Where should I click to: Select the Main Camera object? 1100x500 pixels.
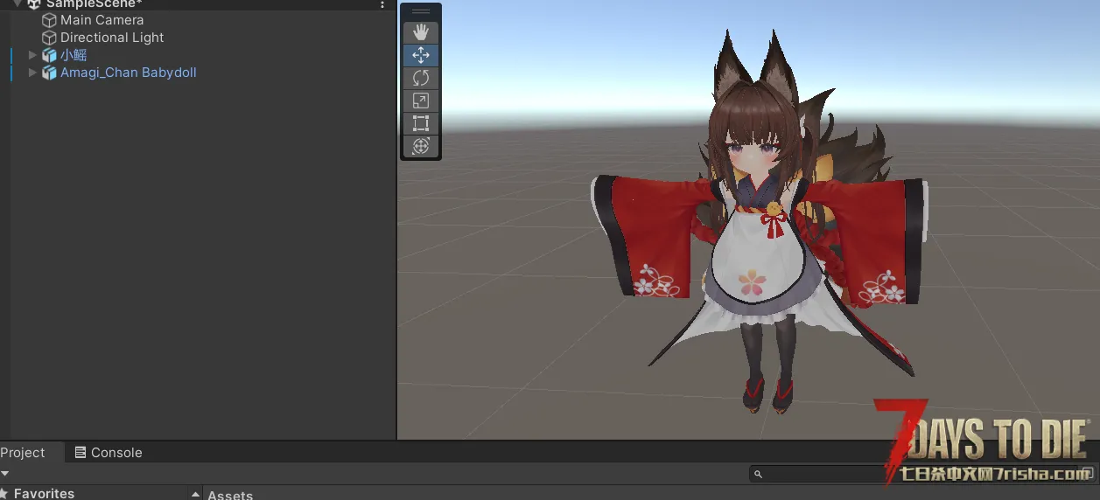[102, 19]
